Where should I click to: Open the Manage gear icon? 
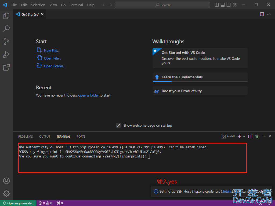click(x=6, y=194)
